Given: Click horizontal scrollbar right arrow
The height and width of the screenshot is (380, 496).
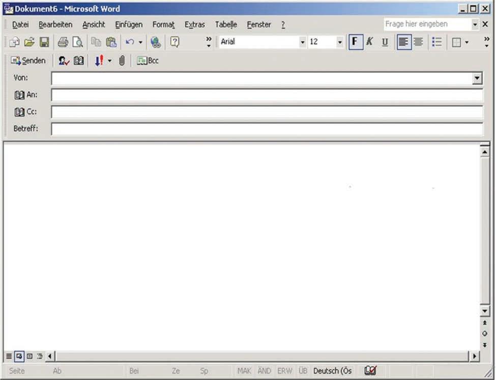Looking at the screenshot, I should 474,356.
